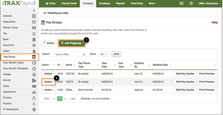Sort by Start Date column
The width and height of the screenshot is (223, 115).
pos(109,65)
